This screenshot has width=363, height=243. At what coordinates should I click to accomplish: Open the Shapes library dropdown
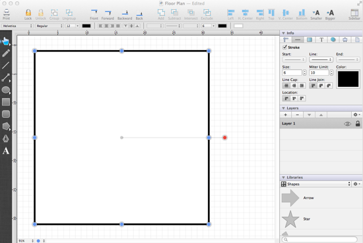coord(315,184)
